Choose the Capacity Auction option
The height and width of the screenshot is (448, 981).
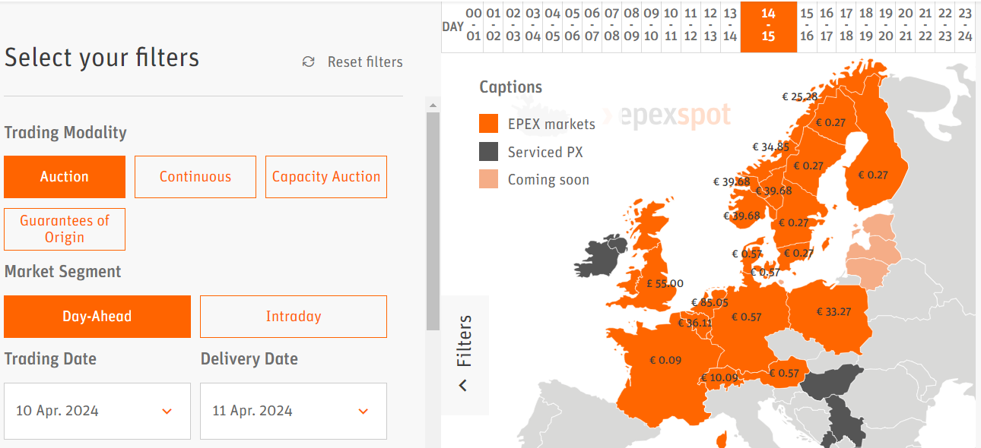coord(326,177)
